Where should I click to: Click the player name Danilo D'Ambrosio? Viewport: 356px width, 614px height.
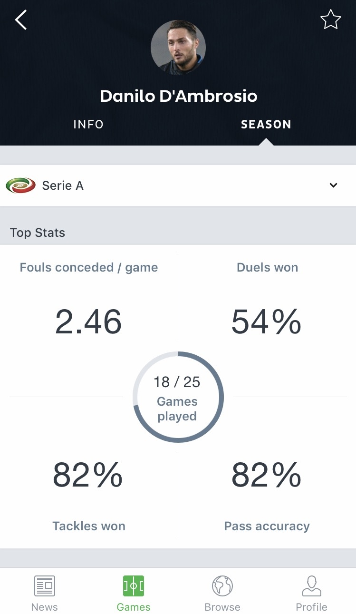pyautogui.click(x=178, y=96)
